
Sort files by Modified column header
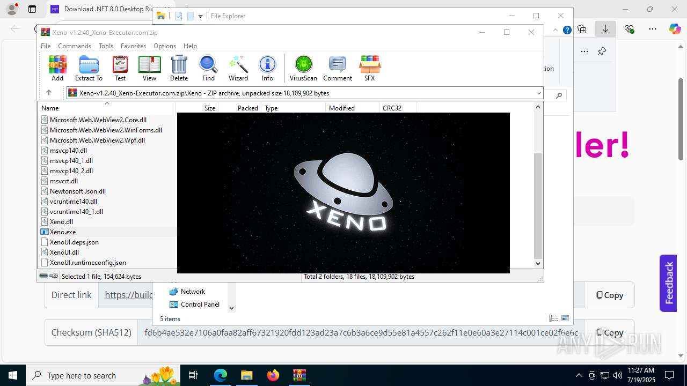coord(353,108)
